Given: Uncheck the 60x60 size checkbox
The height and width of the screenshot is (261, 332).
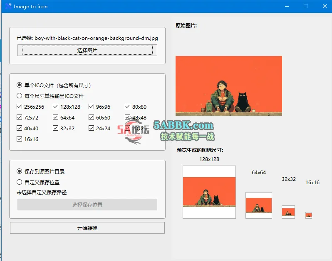Looking at the screenshot, I should 91,117.
